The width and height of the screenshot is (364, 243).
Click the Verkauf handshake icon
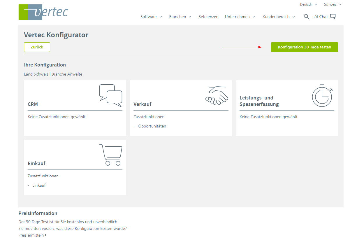[x=217, y=95]
